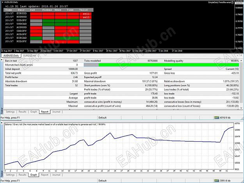
Task: Open Results tab in lower tester panel
Action: [x=22, y=175]
